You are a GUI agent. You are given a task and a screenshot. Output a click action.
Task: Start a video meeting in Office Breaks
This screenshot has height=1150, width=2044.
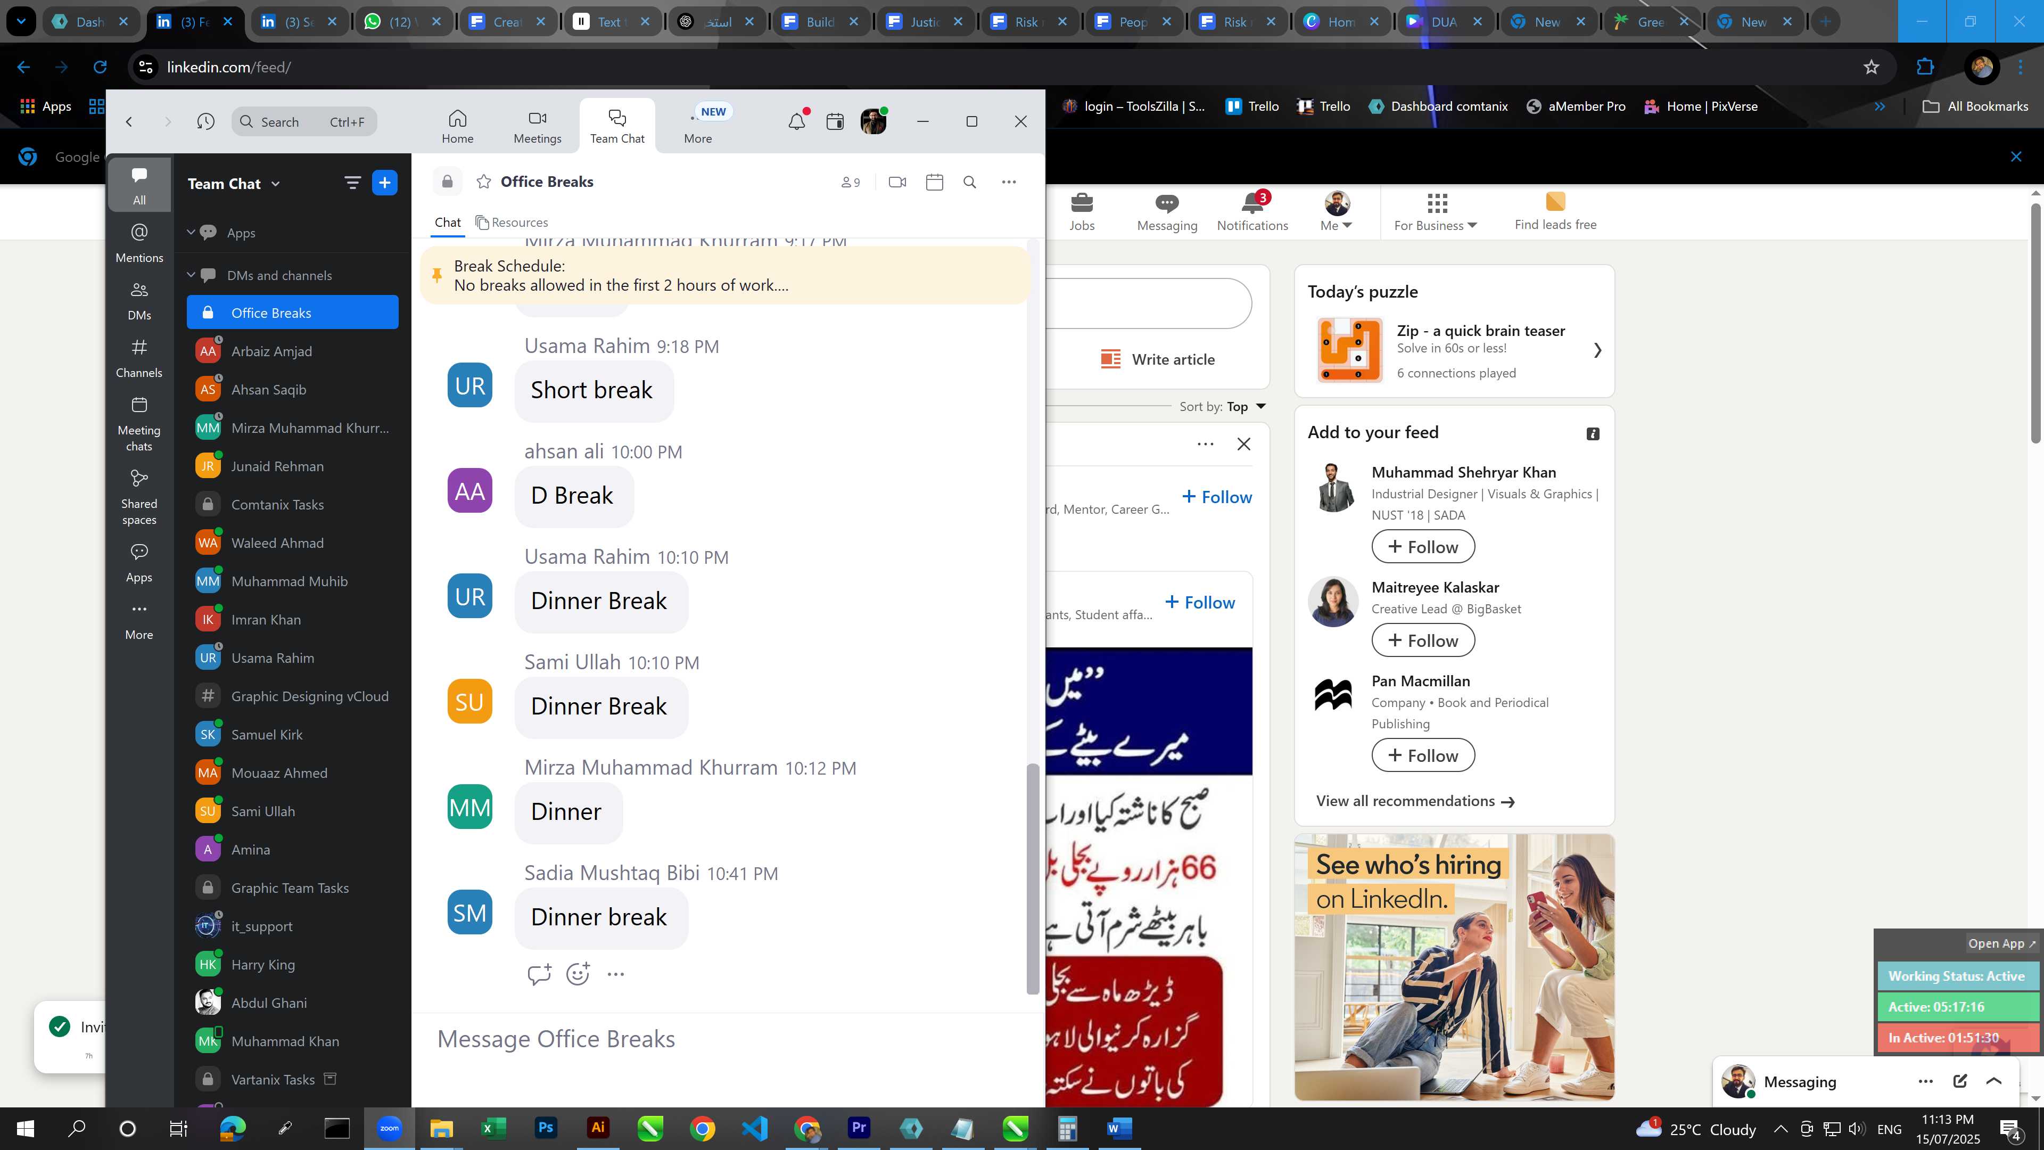[x=897, y=182]
